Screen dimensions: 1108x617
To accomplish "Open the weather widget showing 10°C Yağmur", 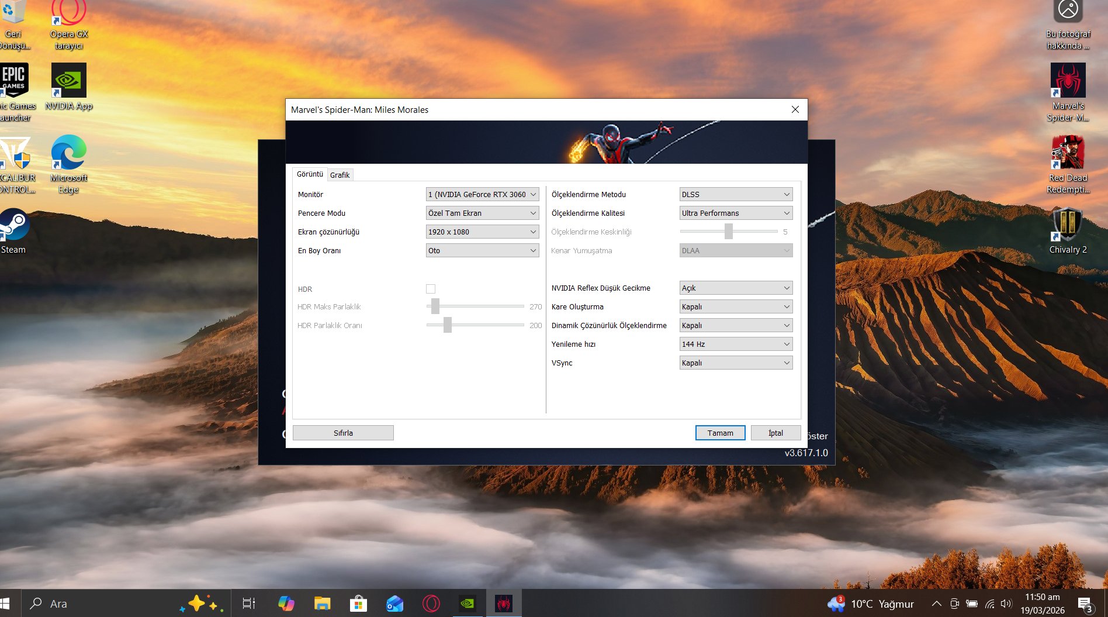I will click(x=871, y=604).
